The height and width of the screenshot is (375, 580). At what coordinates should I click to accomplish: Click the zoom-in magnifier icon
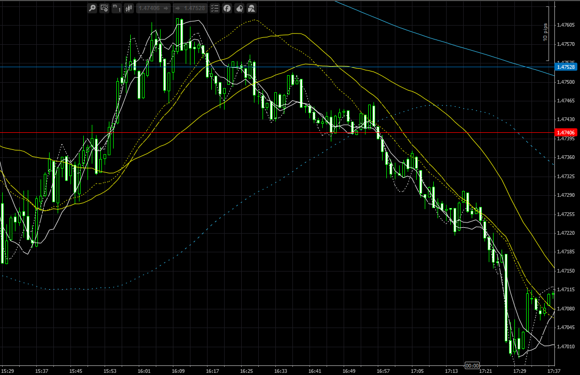[92, 8]
